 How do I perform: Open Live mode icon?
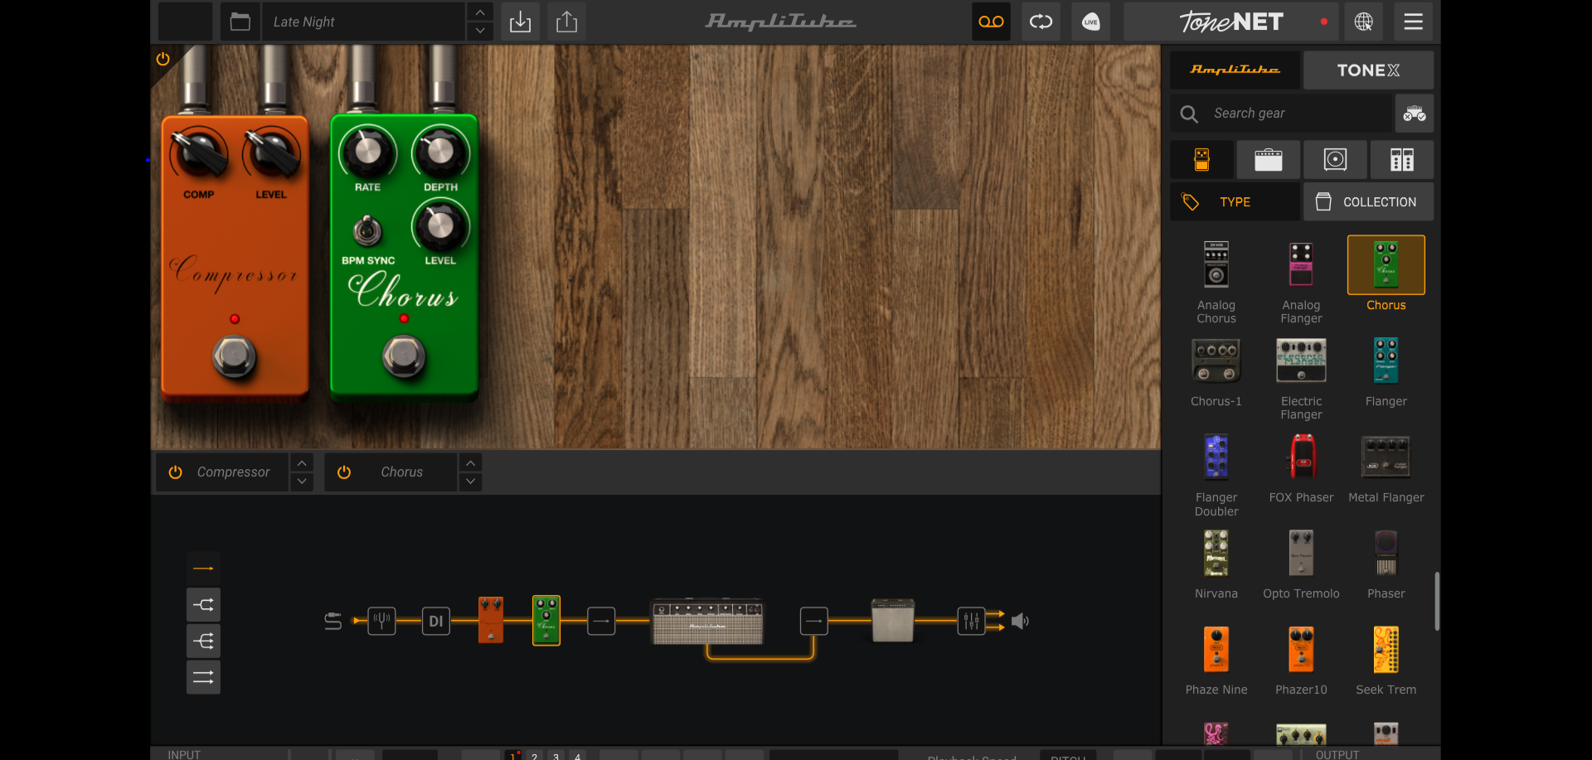coord(1090,22)
